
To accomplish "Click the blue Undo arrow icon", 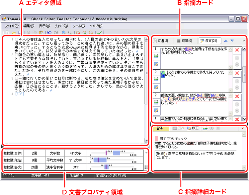I will 49,33.
